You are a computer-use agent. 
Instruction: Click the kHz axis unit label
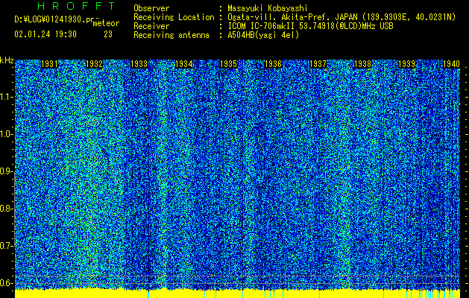click(7, 60)
